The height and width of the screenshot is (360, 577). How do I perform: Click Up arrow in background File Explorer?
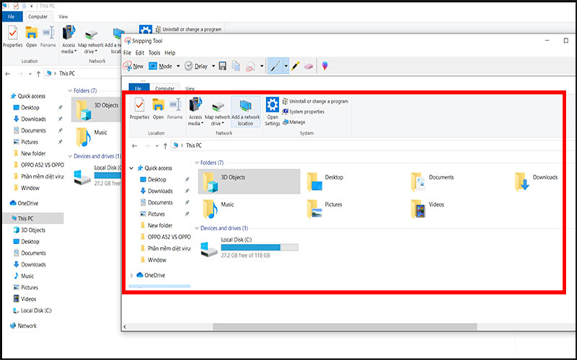pyautogui.click(x=38, y=74)
